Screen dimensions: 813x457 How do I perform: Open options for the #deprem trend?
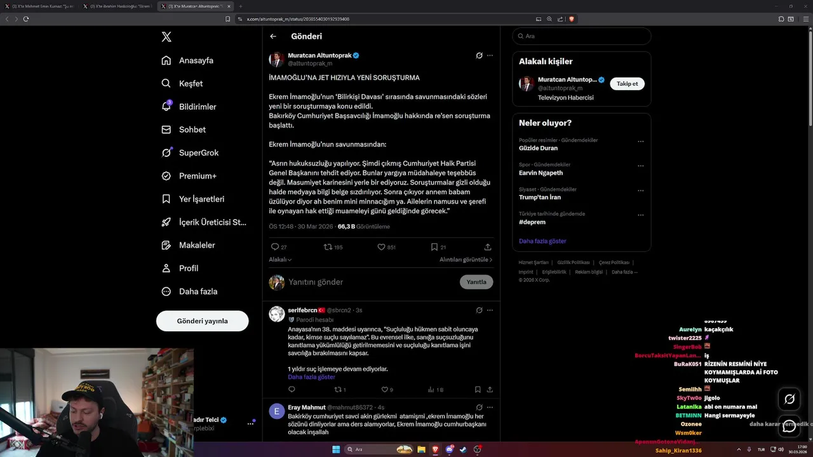coord(640,215)
